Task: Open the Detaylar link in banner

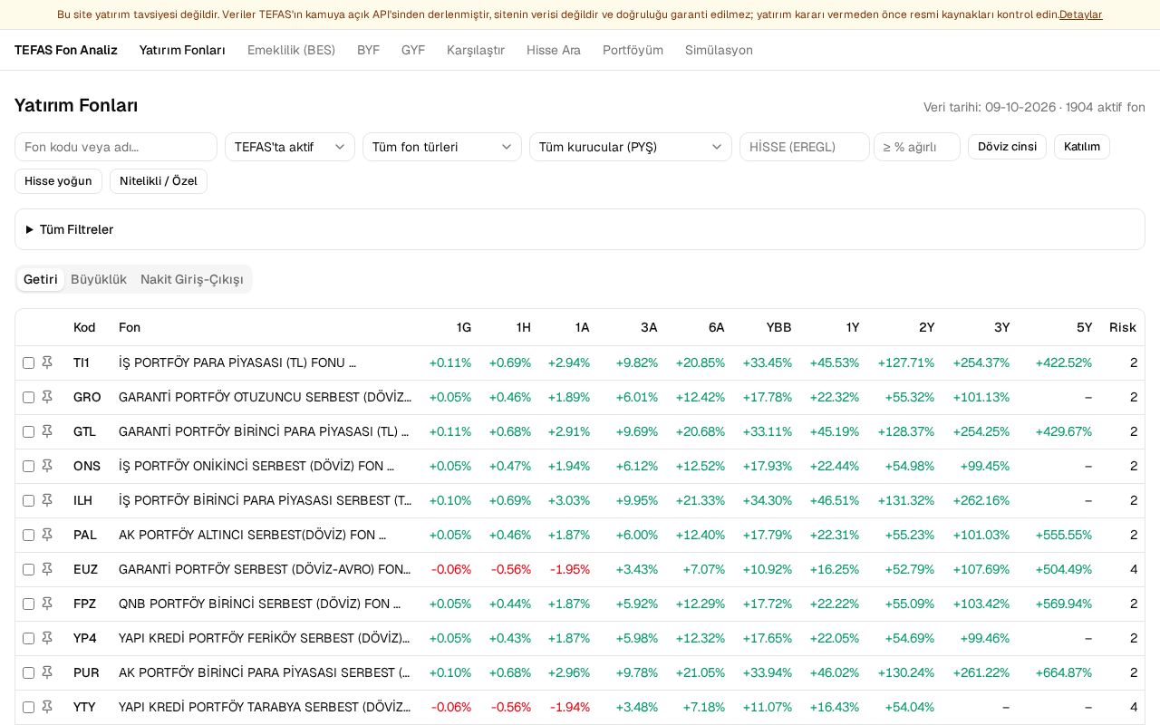Action: (1081, 14)
